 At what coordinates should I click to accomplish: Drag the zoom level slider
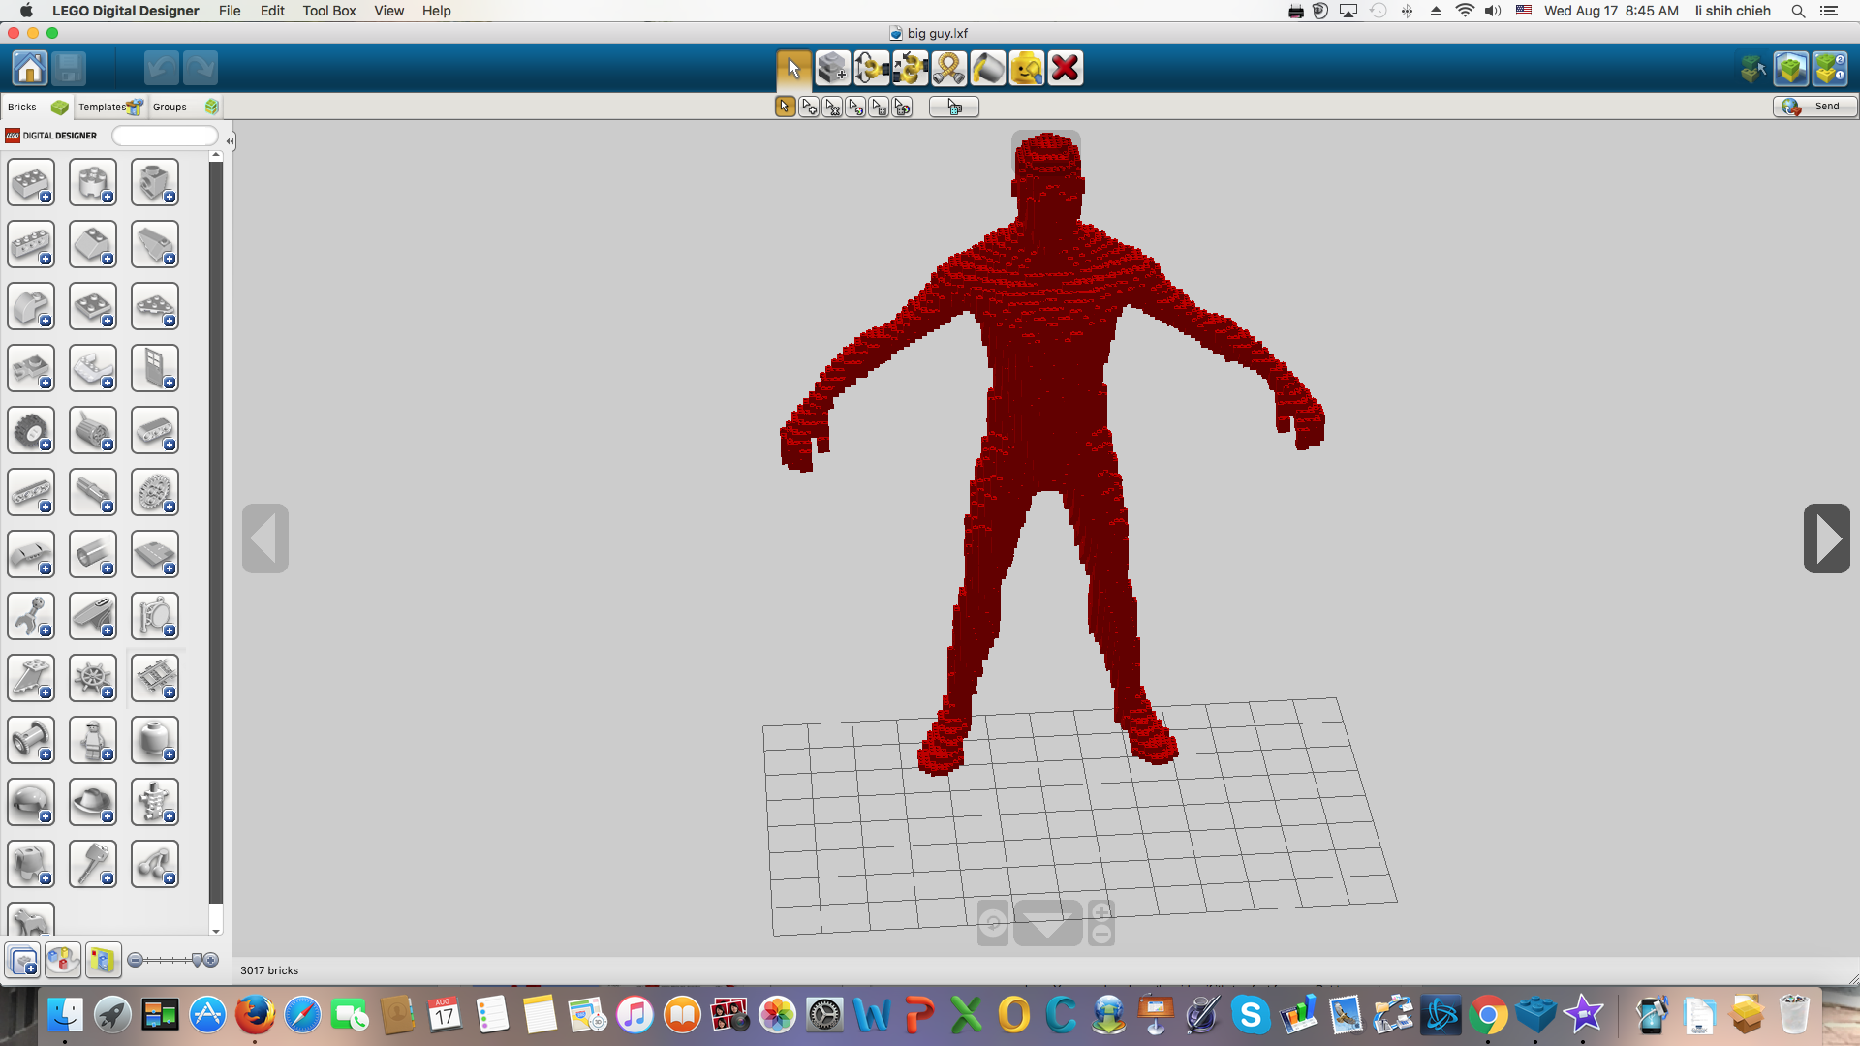pos(190,961)
